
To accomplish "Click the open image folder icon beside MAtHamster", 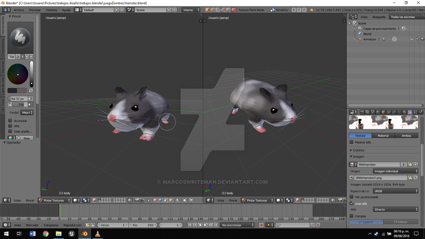I will point(410,164).
